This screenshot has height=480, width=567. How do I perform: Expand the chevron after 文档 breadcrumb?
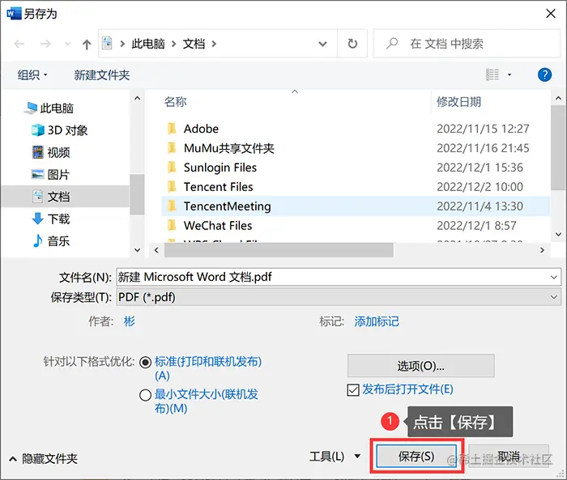tap(214, 44)
